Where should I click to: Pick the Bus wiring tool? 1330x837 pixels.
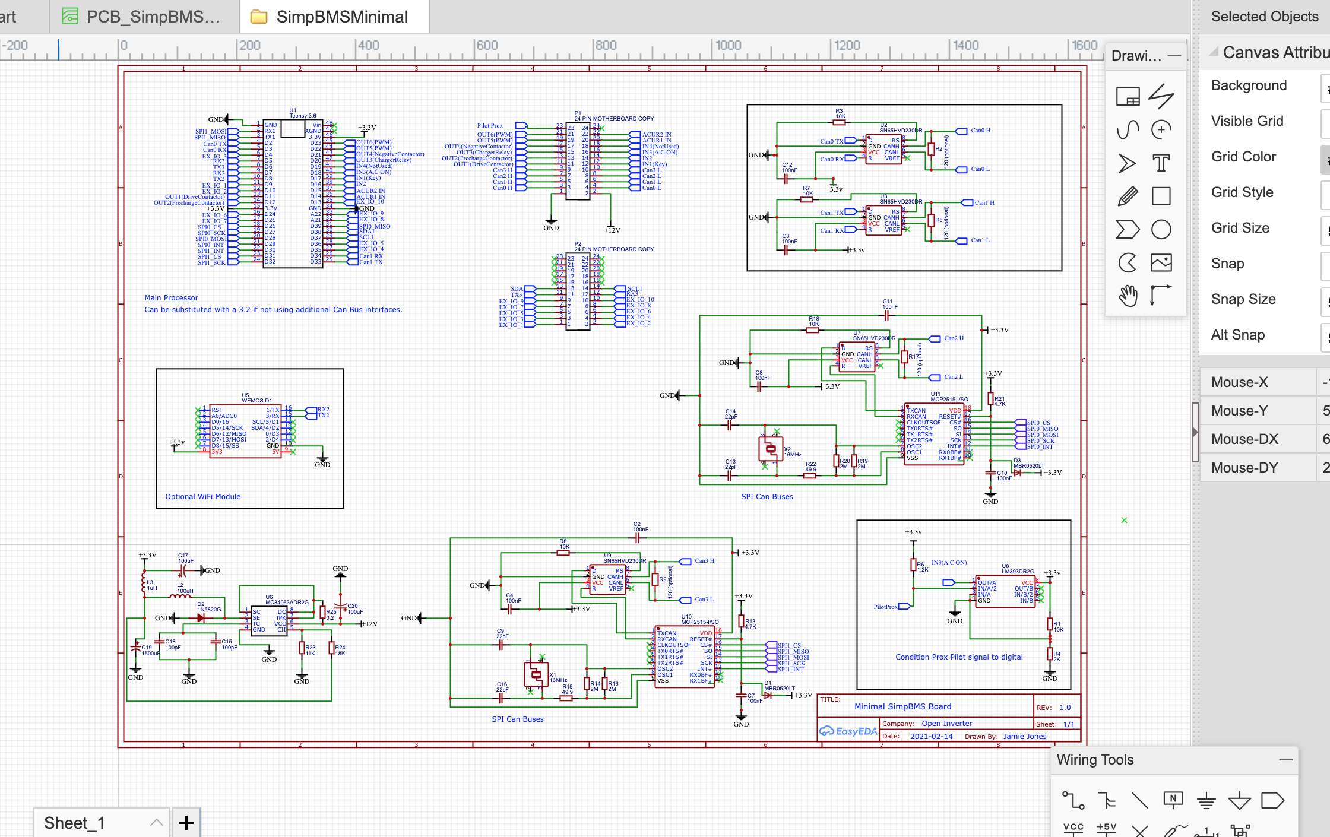point(1106,800)
